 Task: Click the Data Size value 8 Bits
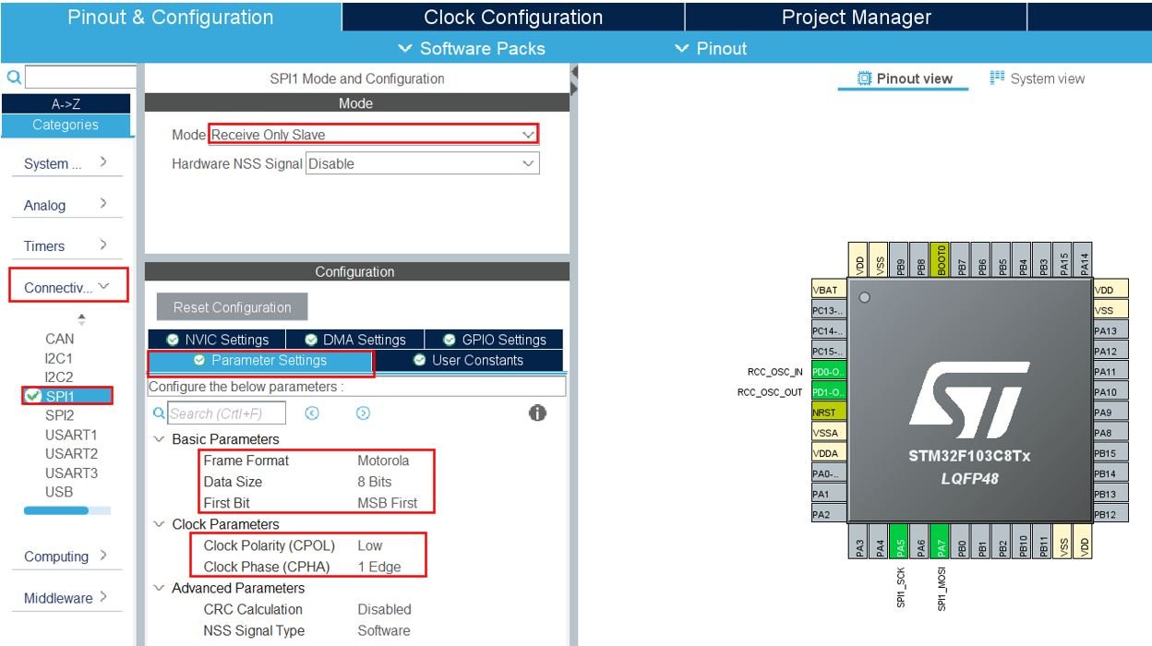pyautogui.click(x=375, y=482)
